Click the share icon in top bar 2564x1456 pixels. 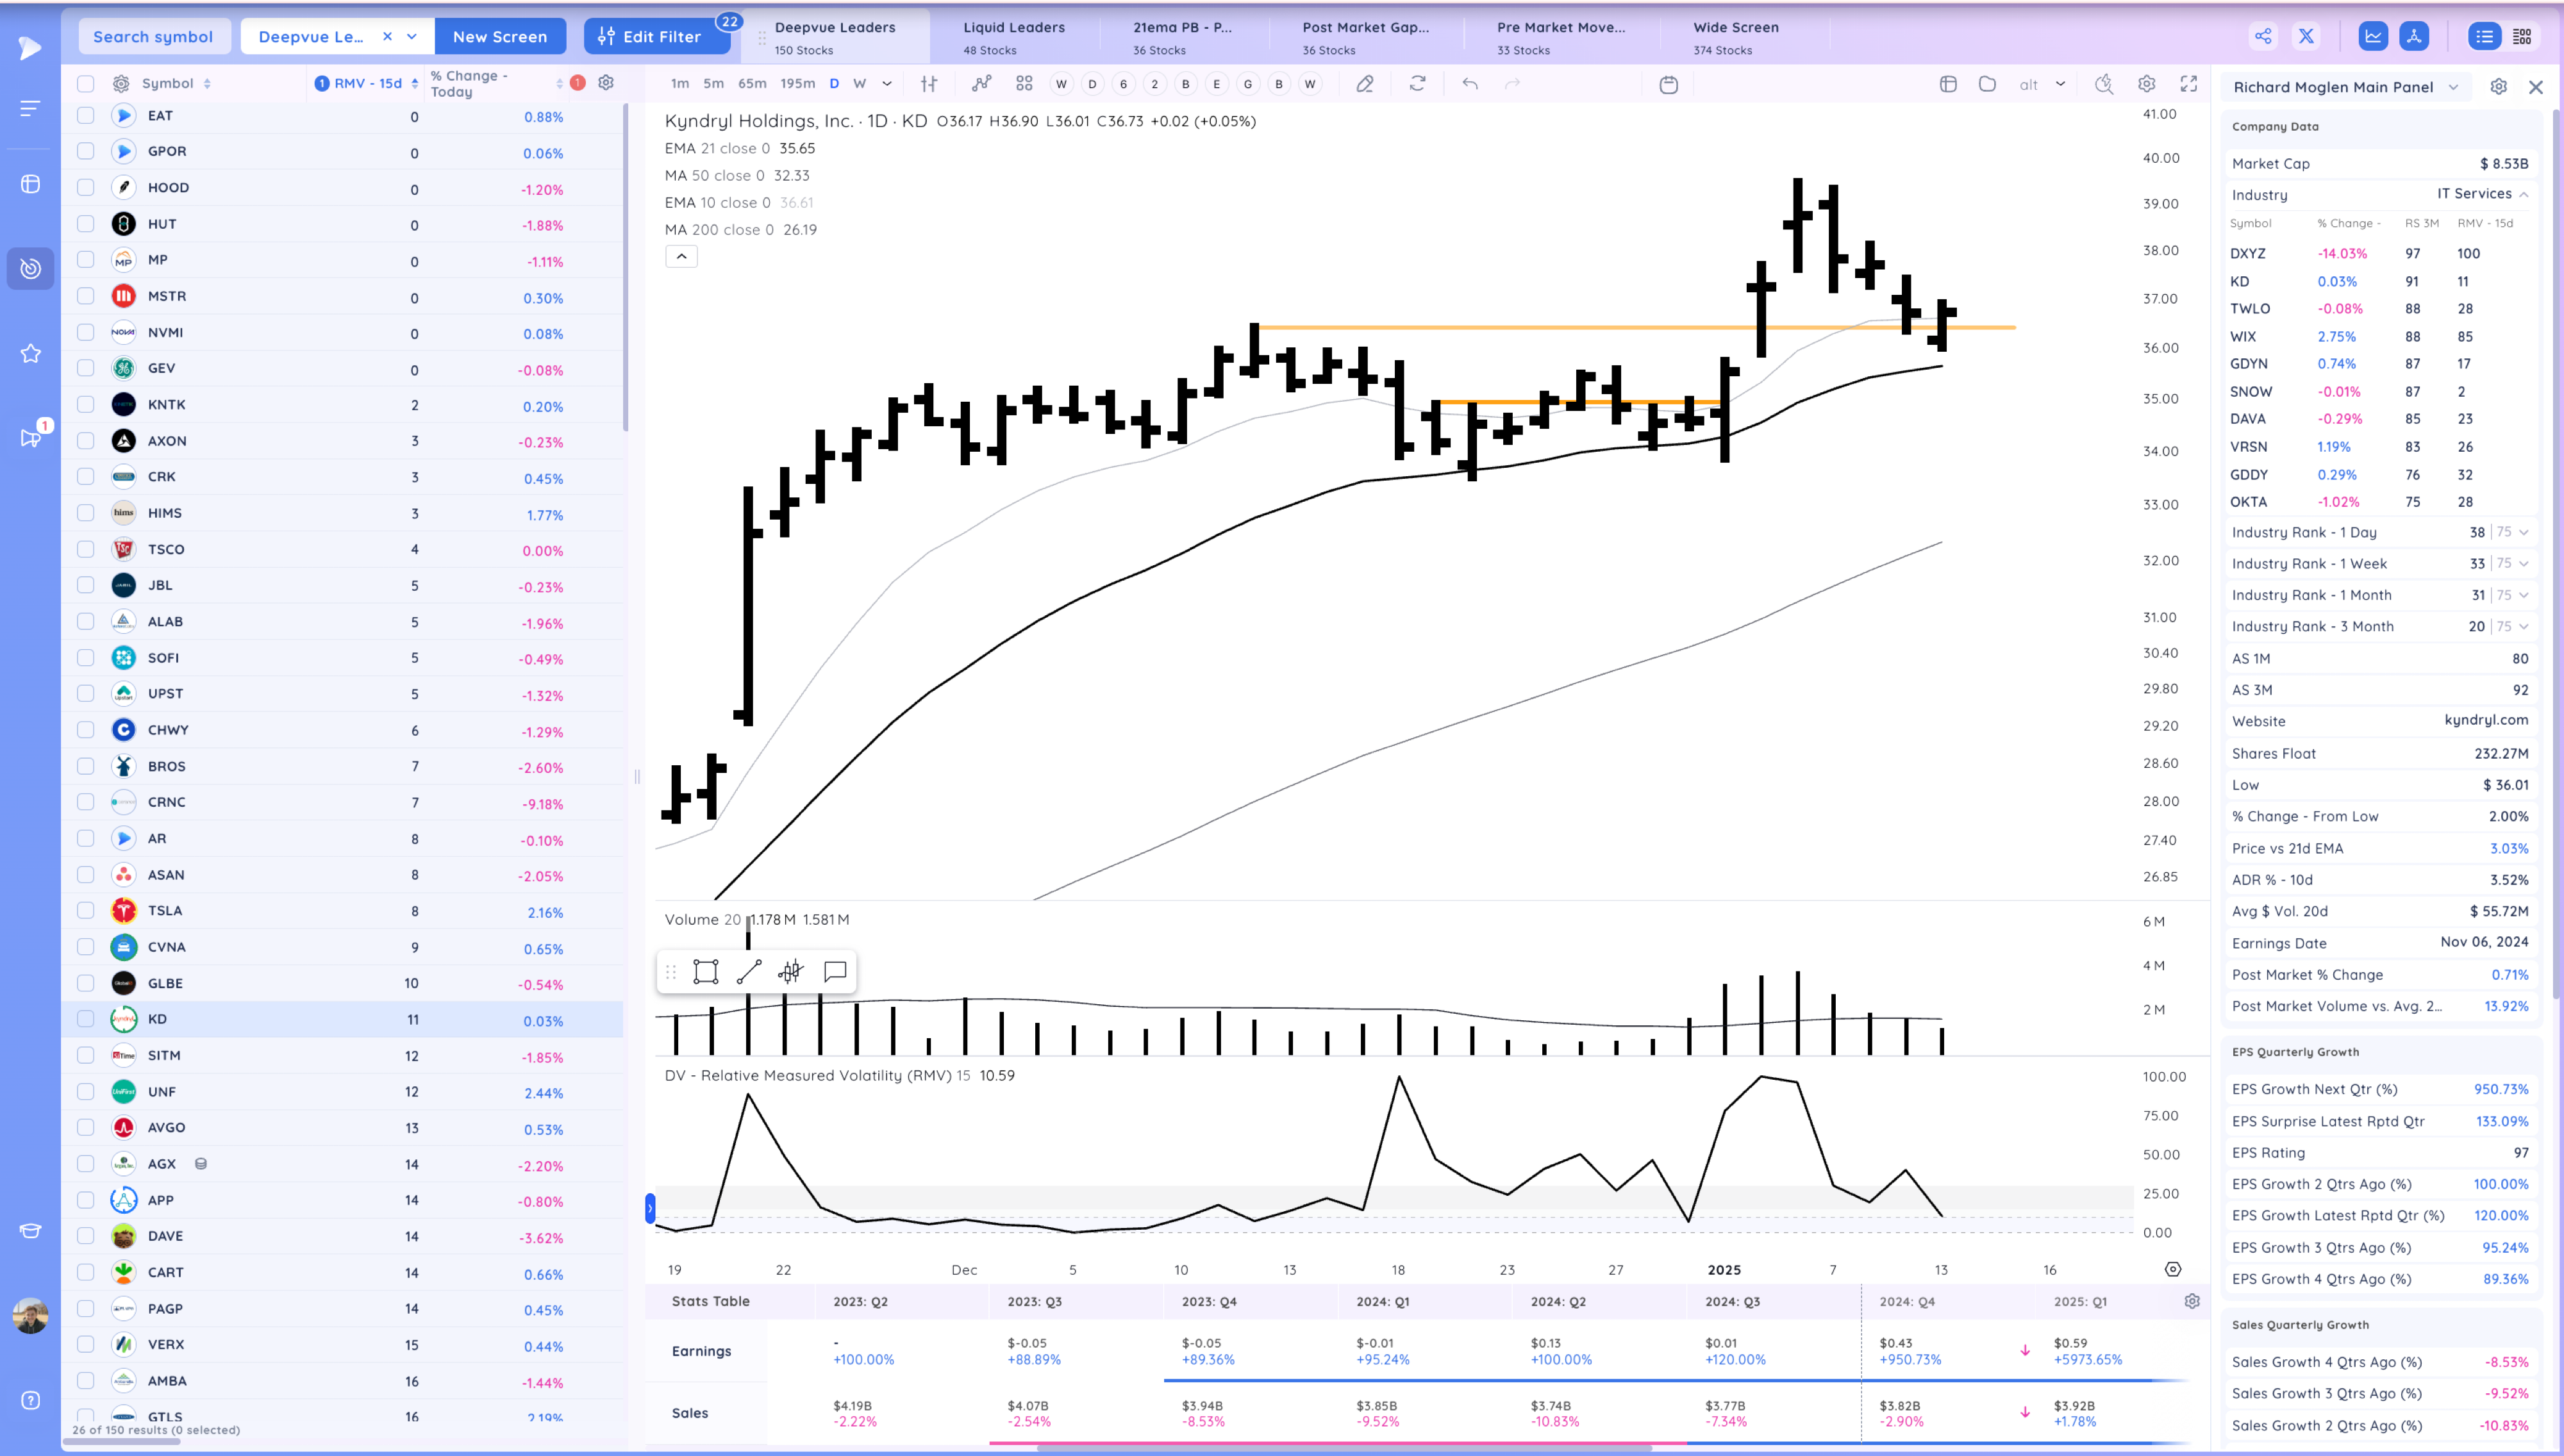(2263, 36)
